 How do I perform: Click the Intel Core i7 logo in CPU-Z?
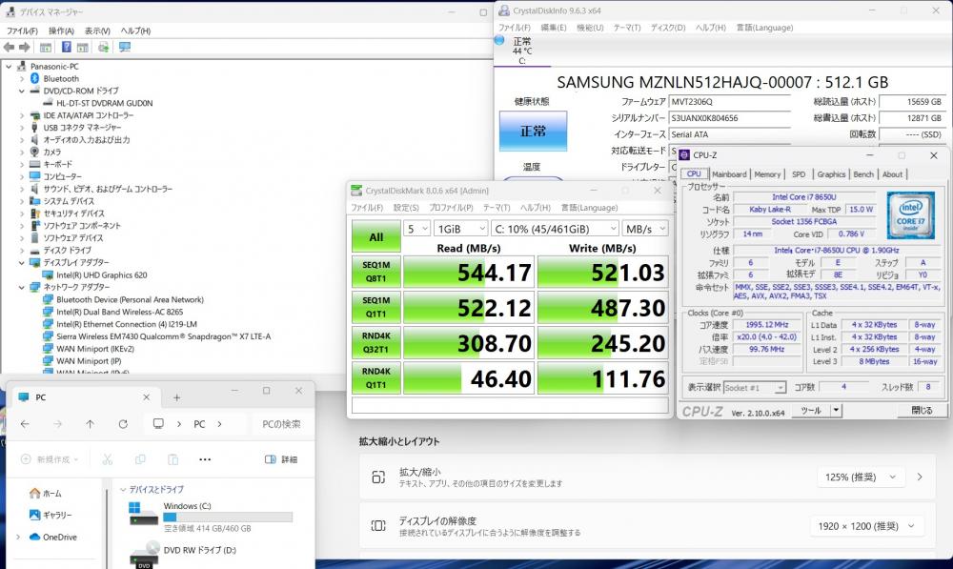click(910, 214)
